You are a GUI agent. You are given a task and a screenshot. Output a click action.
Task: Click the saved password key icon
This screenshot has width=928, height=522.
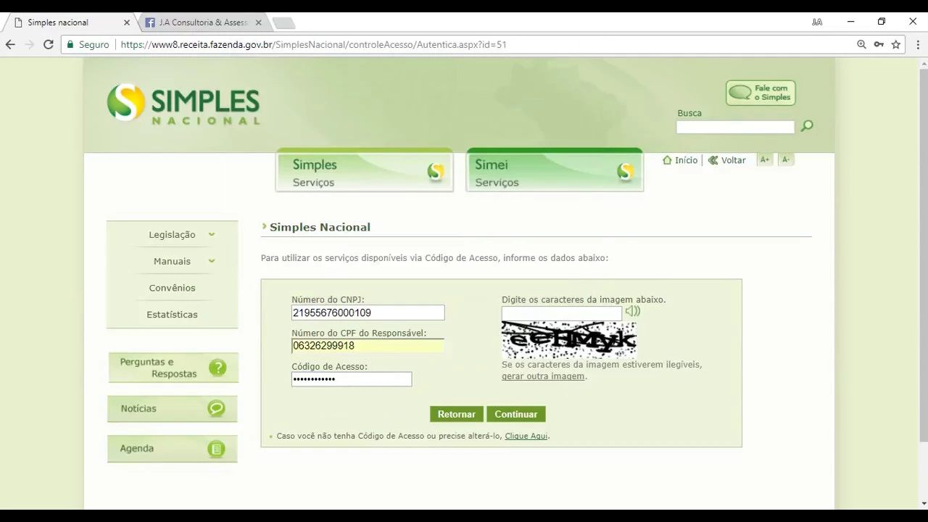coord(879,44)
